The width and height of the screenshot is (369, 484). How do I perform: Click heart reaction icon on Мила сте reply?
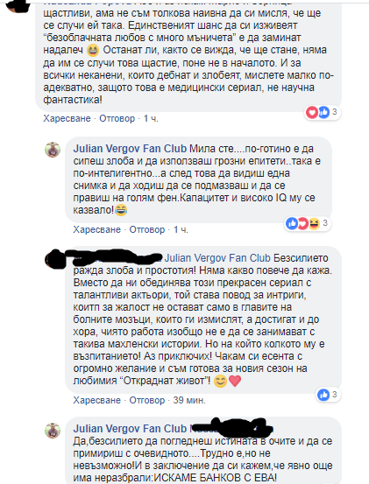(x=303, y=223)
